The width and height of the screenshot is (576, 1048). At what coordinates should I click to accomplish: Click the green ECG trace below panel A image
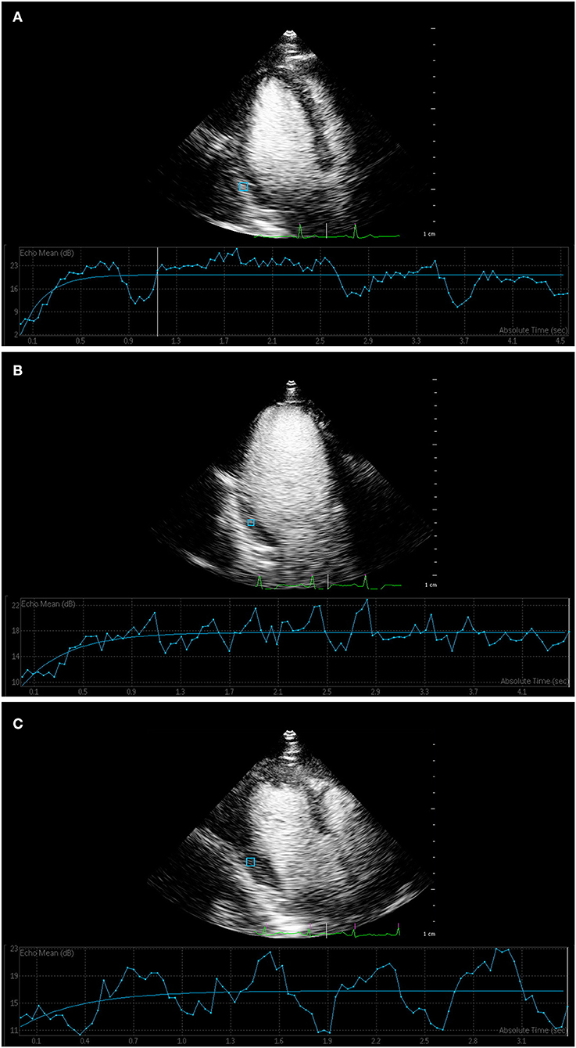[x=327, y=232]
